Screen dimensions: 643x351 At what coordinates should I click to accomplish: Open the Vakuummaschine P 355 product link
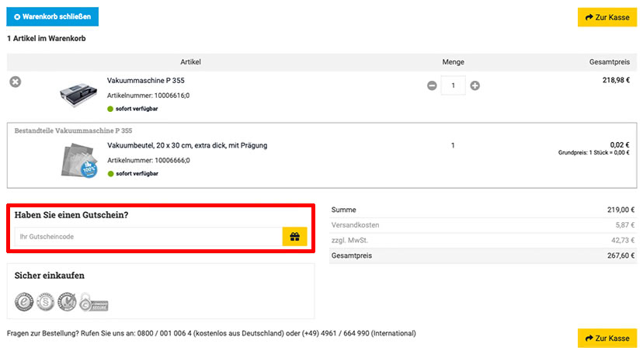coord(145,81)
